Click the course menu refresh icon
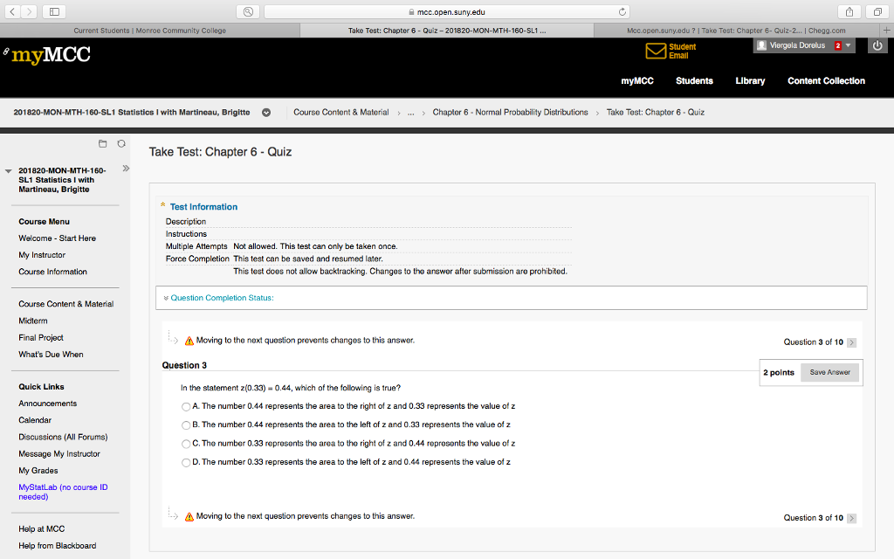Screen dimensions: 894x559 (x=120, y=143)
